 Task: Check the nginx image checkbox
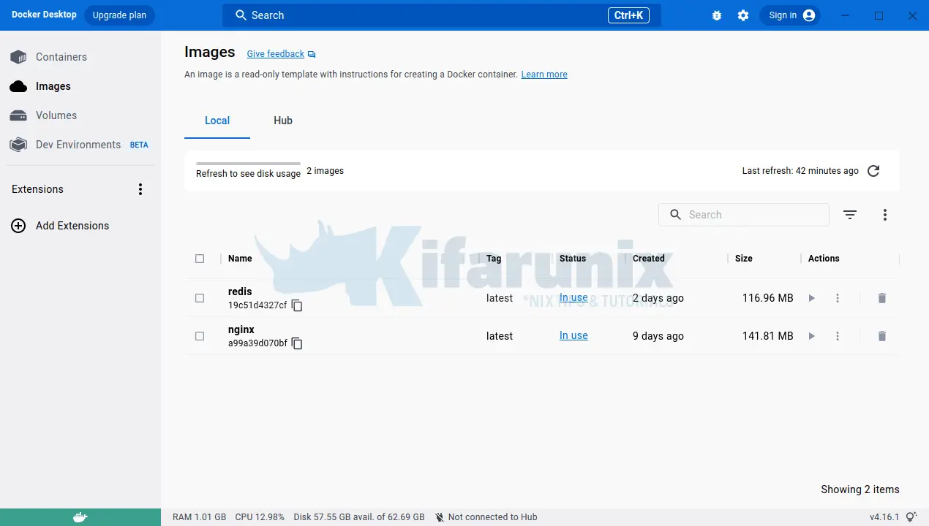click(199, 336)
